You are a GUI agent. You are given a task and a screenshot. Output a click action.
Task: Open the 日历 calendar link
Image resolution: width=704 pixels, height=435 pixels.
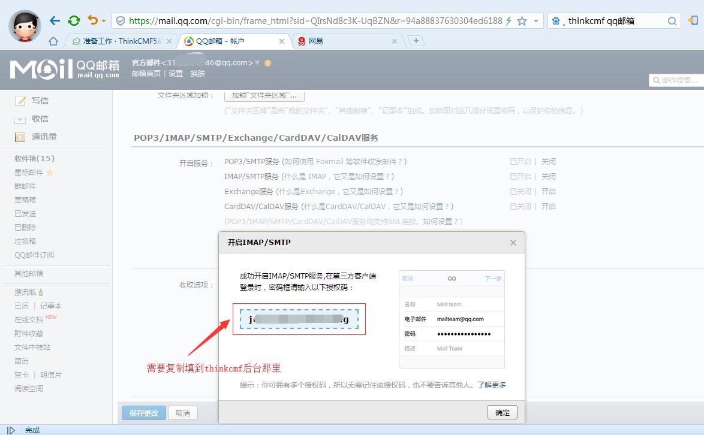coord(22,306)
